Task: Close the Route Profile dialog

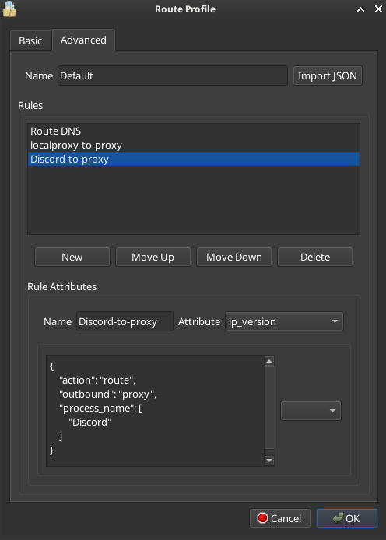Action: coord(378,9)
